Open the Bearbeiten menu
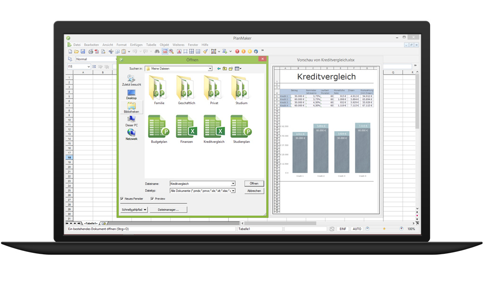This screenshot has width=484, height=283. coord(91,45)
